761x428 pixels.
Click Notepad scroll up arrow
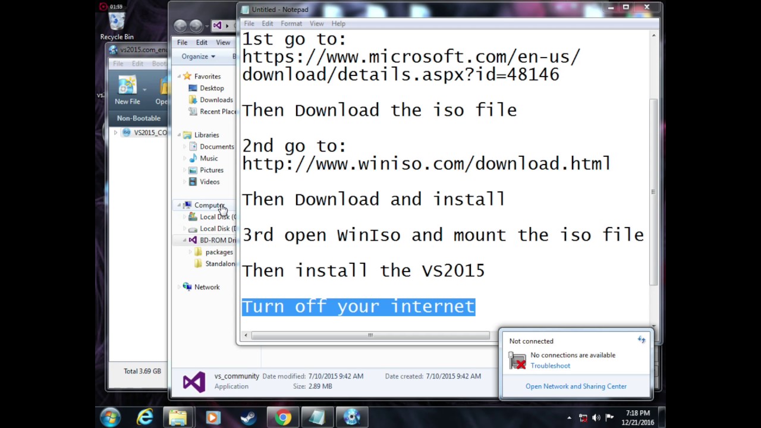click(653, 36)
